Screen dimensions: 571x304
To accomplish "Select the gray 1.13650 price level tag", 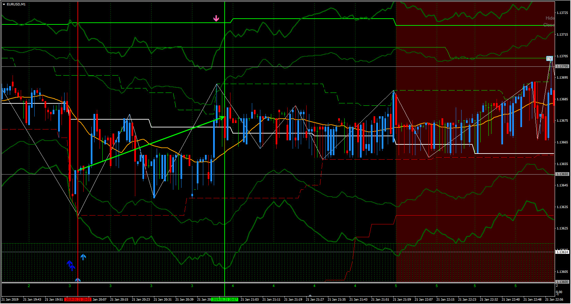I will click(x=562, y=174).
